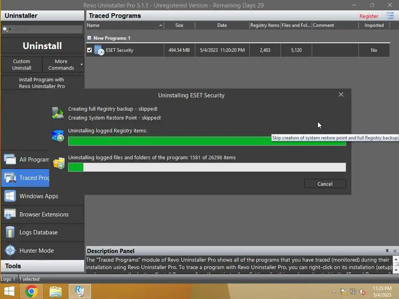This screenshot has width=399, height=299.
Task: Open the More Commands dropdown arrow
Action: (x=81, y=65)
